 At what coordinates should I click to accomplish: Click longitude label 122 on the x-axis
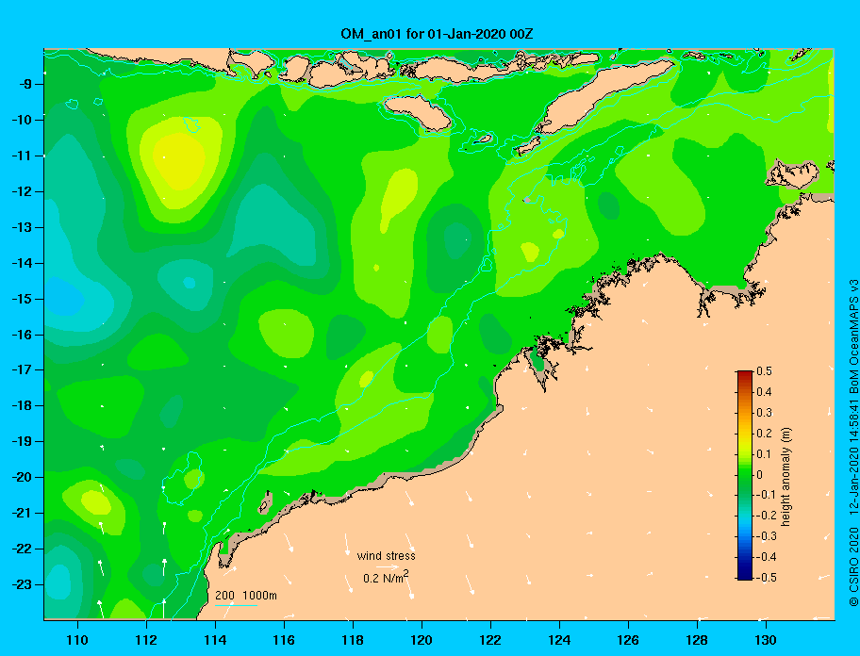point(490,640)
